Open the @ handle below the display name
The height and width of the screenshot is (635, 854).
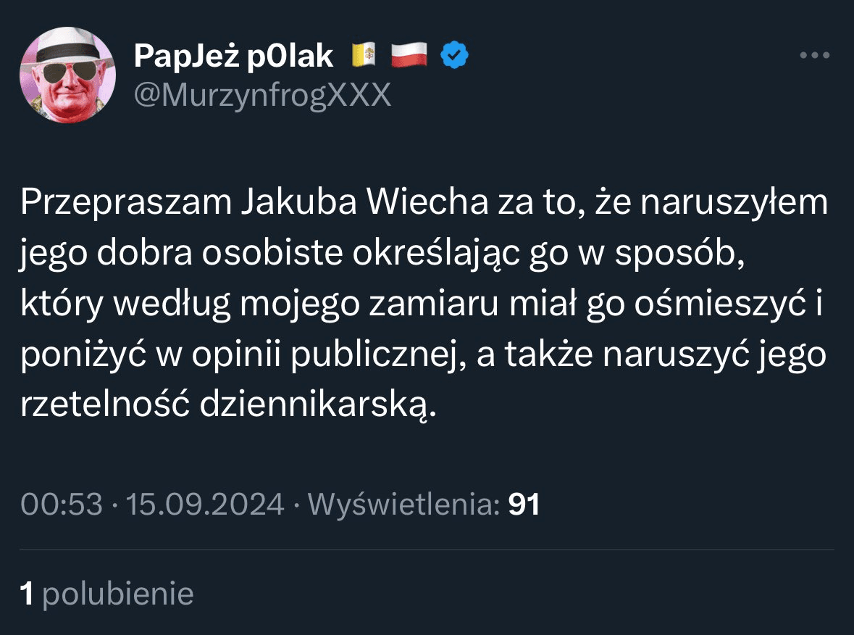point(262,94)
